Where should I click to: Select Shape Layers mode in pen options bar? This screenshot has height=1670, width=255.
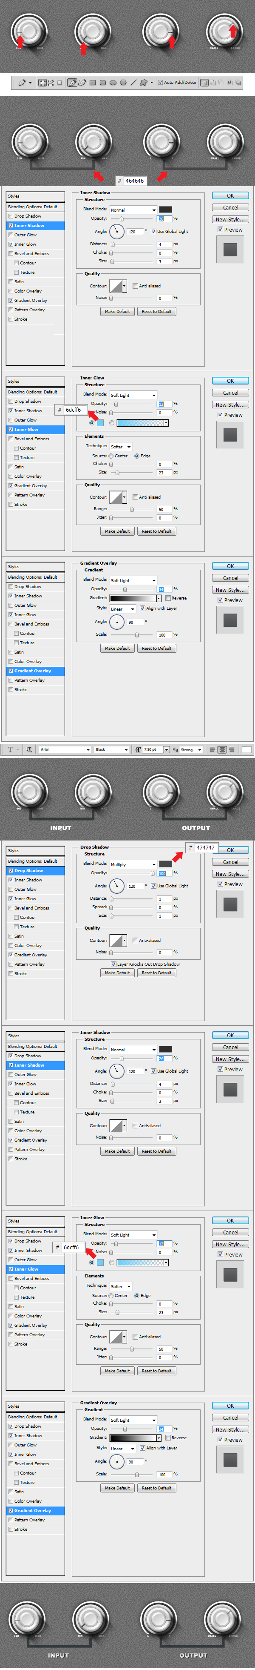pos(43,82)
